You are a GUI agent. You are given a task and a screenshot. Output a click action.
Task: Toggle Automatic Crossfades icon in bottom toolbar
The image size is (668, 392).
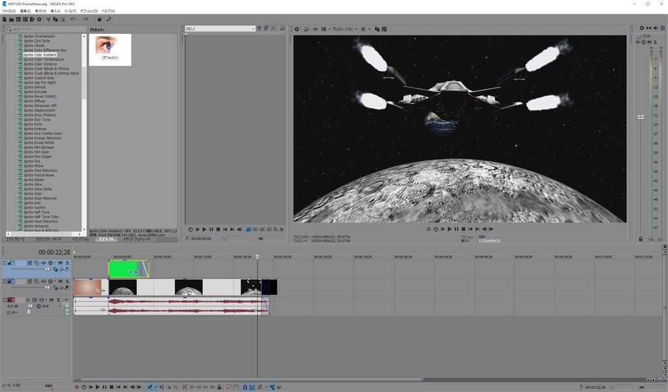coord(252,387)
